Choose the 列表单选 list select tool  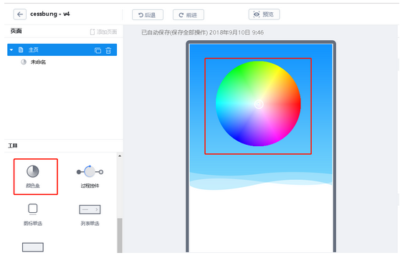coord(90,215)
